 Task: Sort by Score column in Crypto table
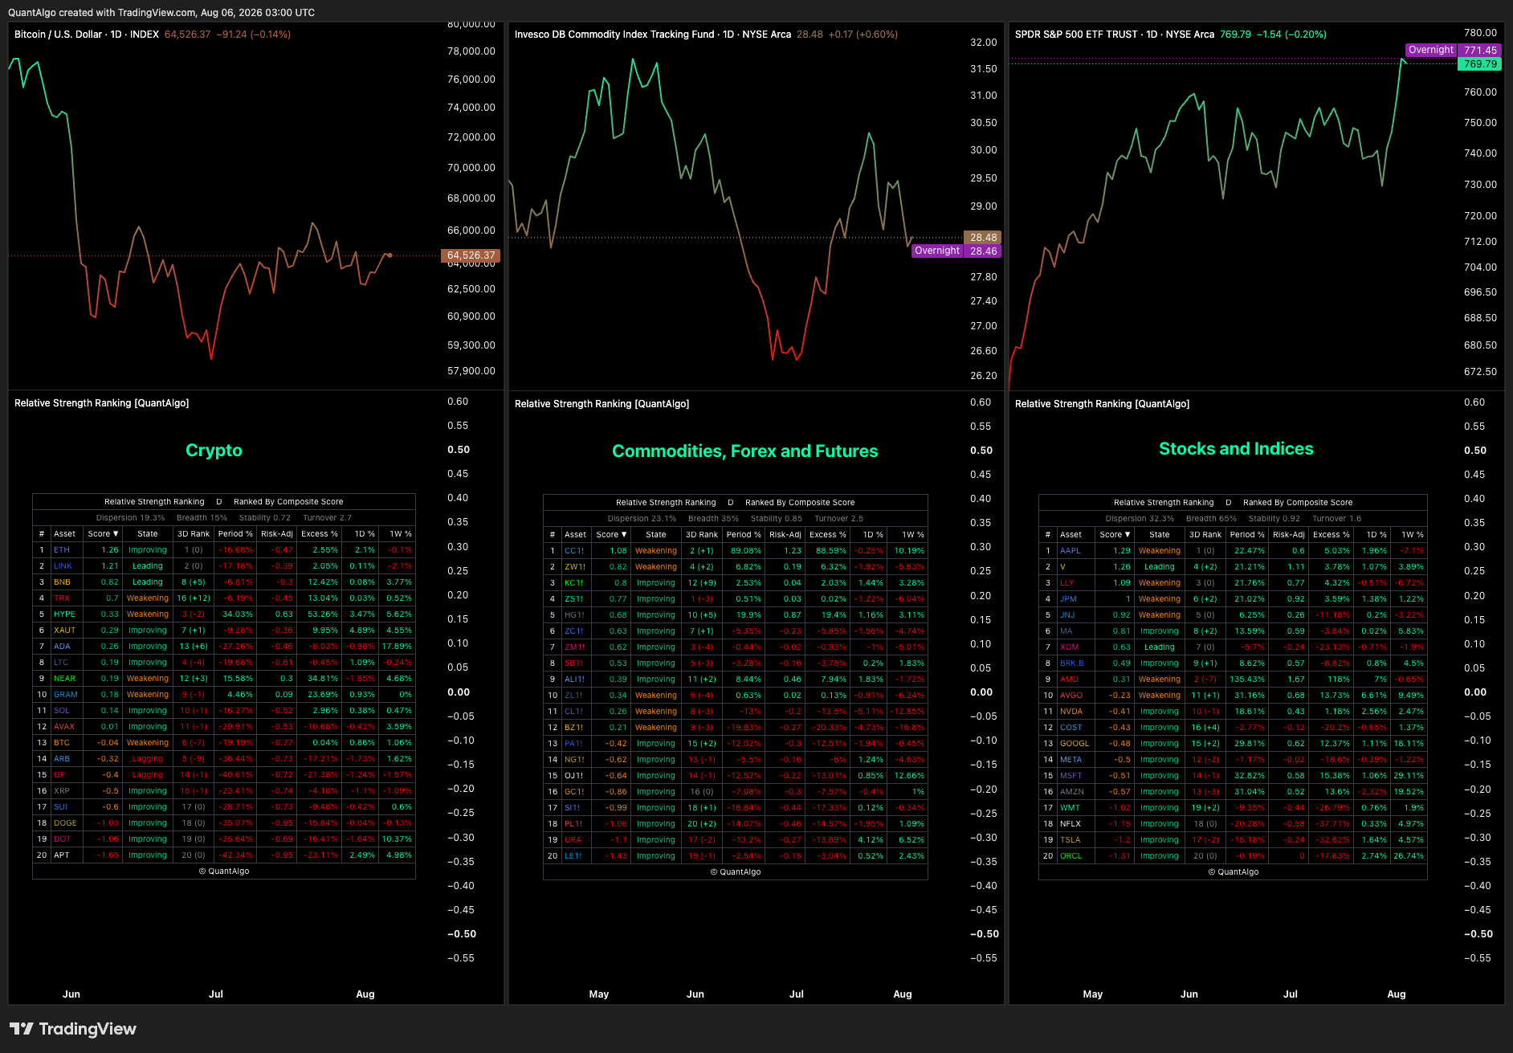[103, 534]
